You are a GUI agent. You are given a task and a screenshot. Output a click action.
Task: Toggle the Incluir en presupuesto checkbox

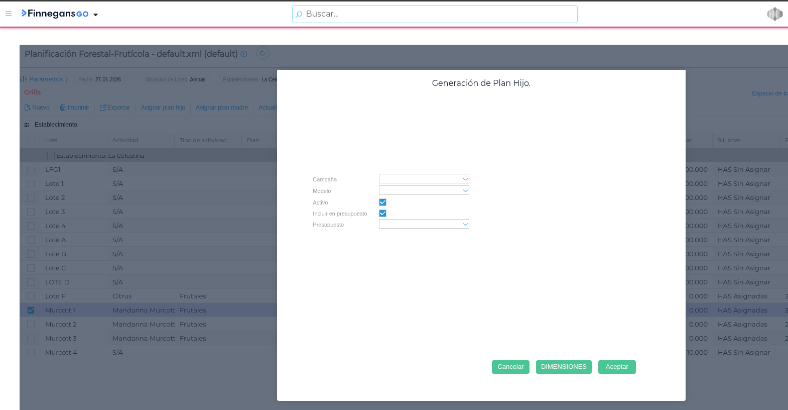coord(382,214)
